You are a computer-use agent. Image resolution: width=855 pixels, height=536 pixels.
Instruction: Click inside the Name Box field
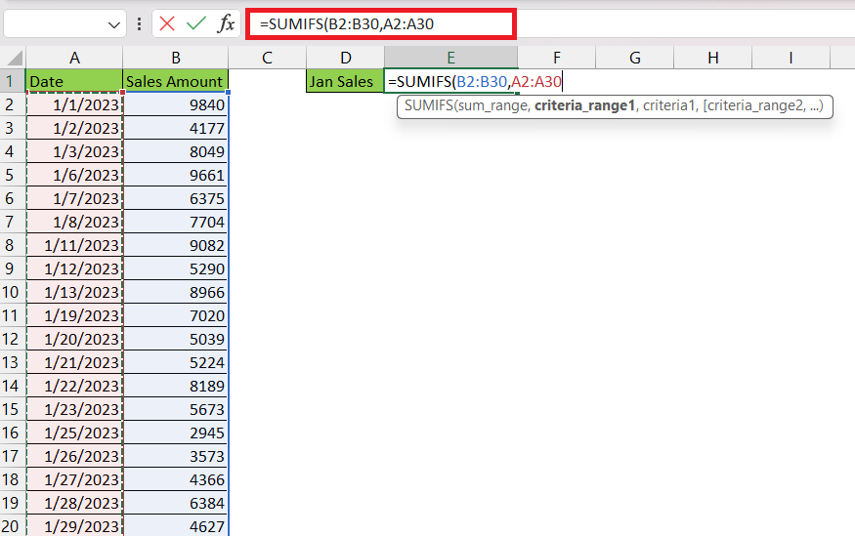pyautogui.click(x=55, y=24)
